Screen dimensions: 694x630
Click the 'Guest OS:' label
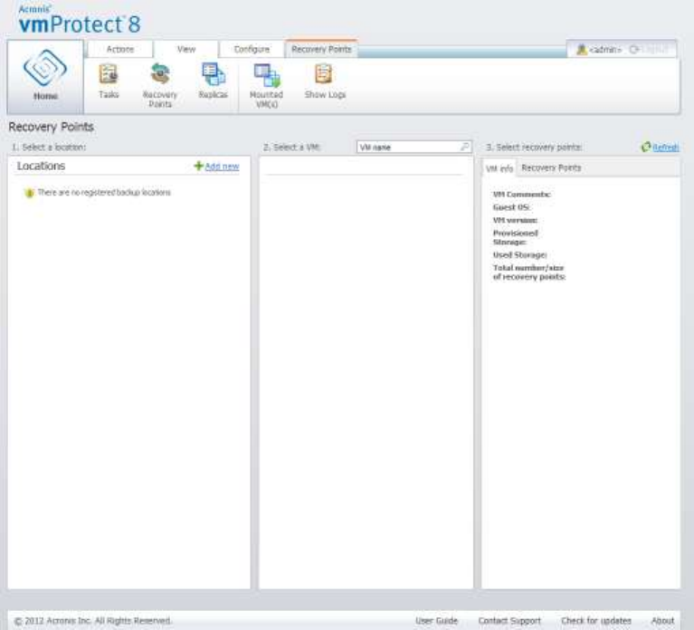[511, 207]
